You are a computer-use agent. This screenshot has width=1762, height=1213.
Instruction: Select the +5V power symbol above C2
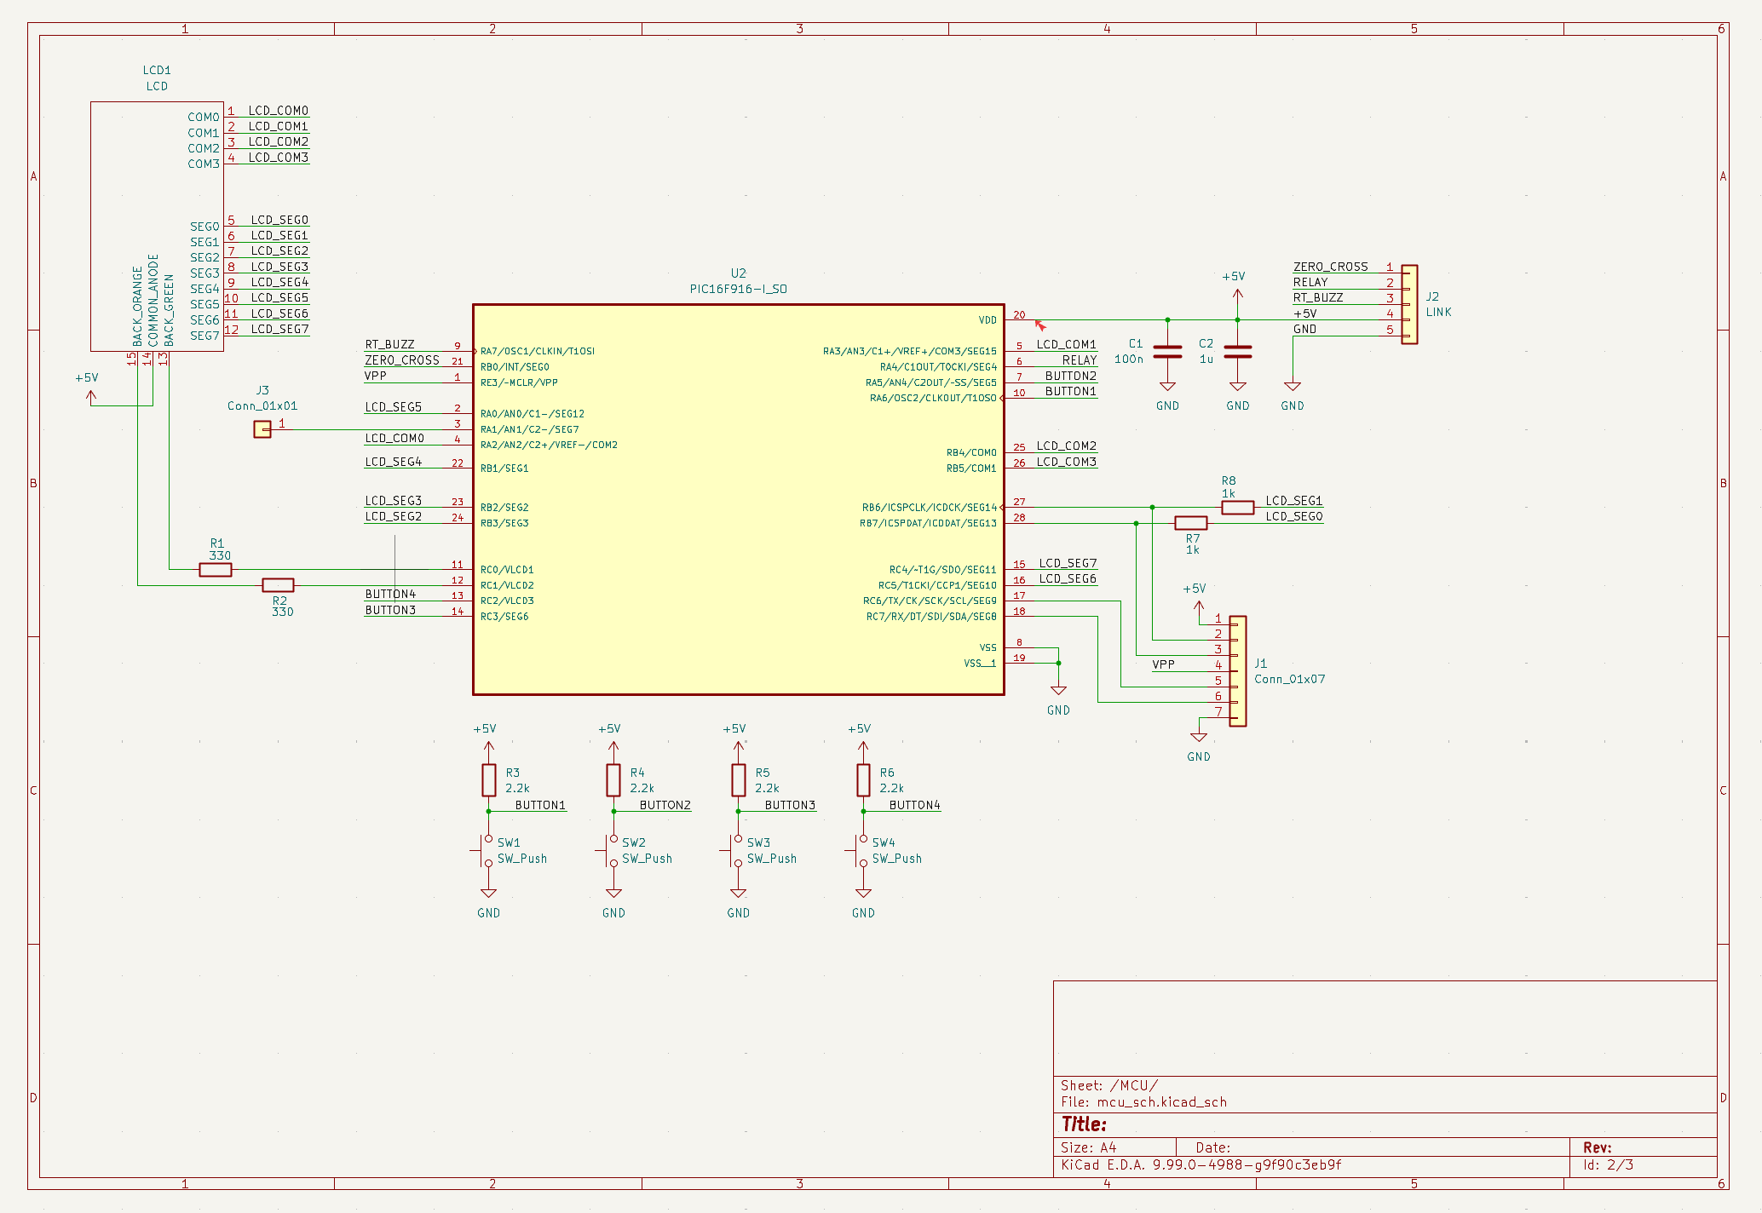[1237, 292]
